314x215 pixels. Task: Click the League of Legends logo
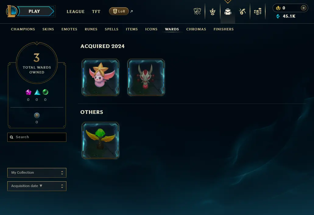11,11
